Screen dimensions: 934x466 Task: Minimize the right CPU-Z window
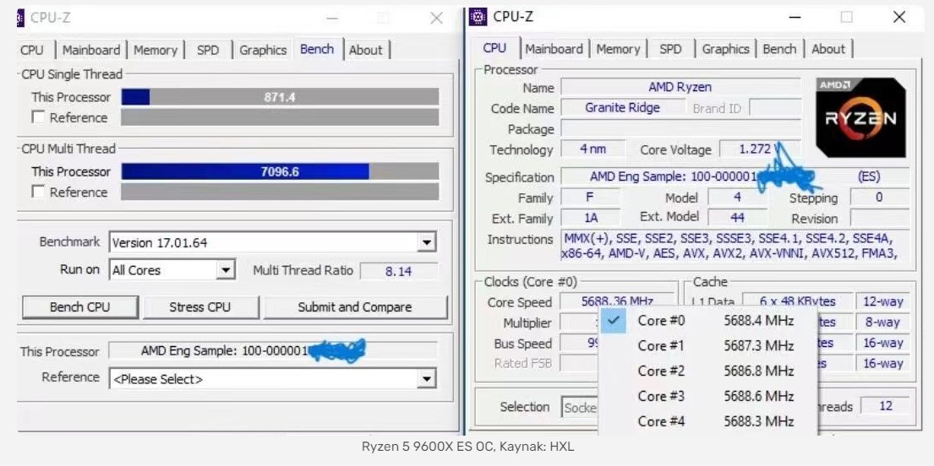tap(795, 17)
